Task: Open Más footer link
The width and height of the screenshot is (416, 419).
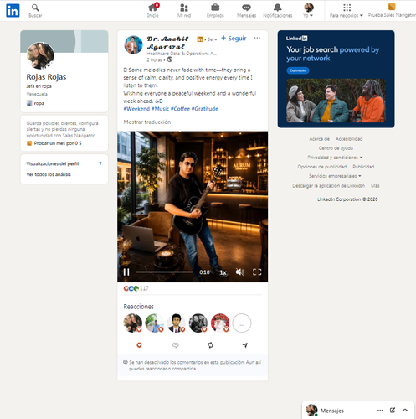Action: 375,186
